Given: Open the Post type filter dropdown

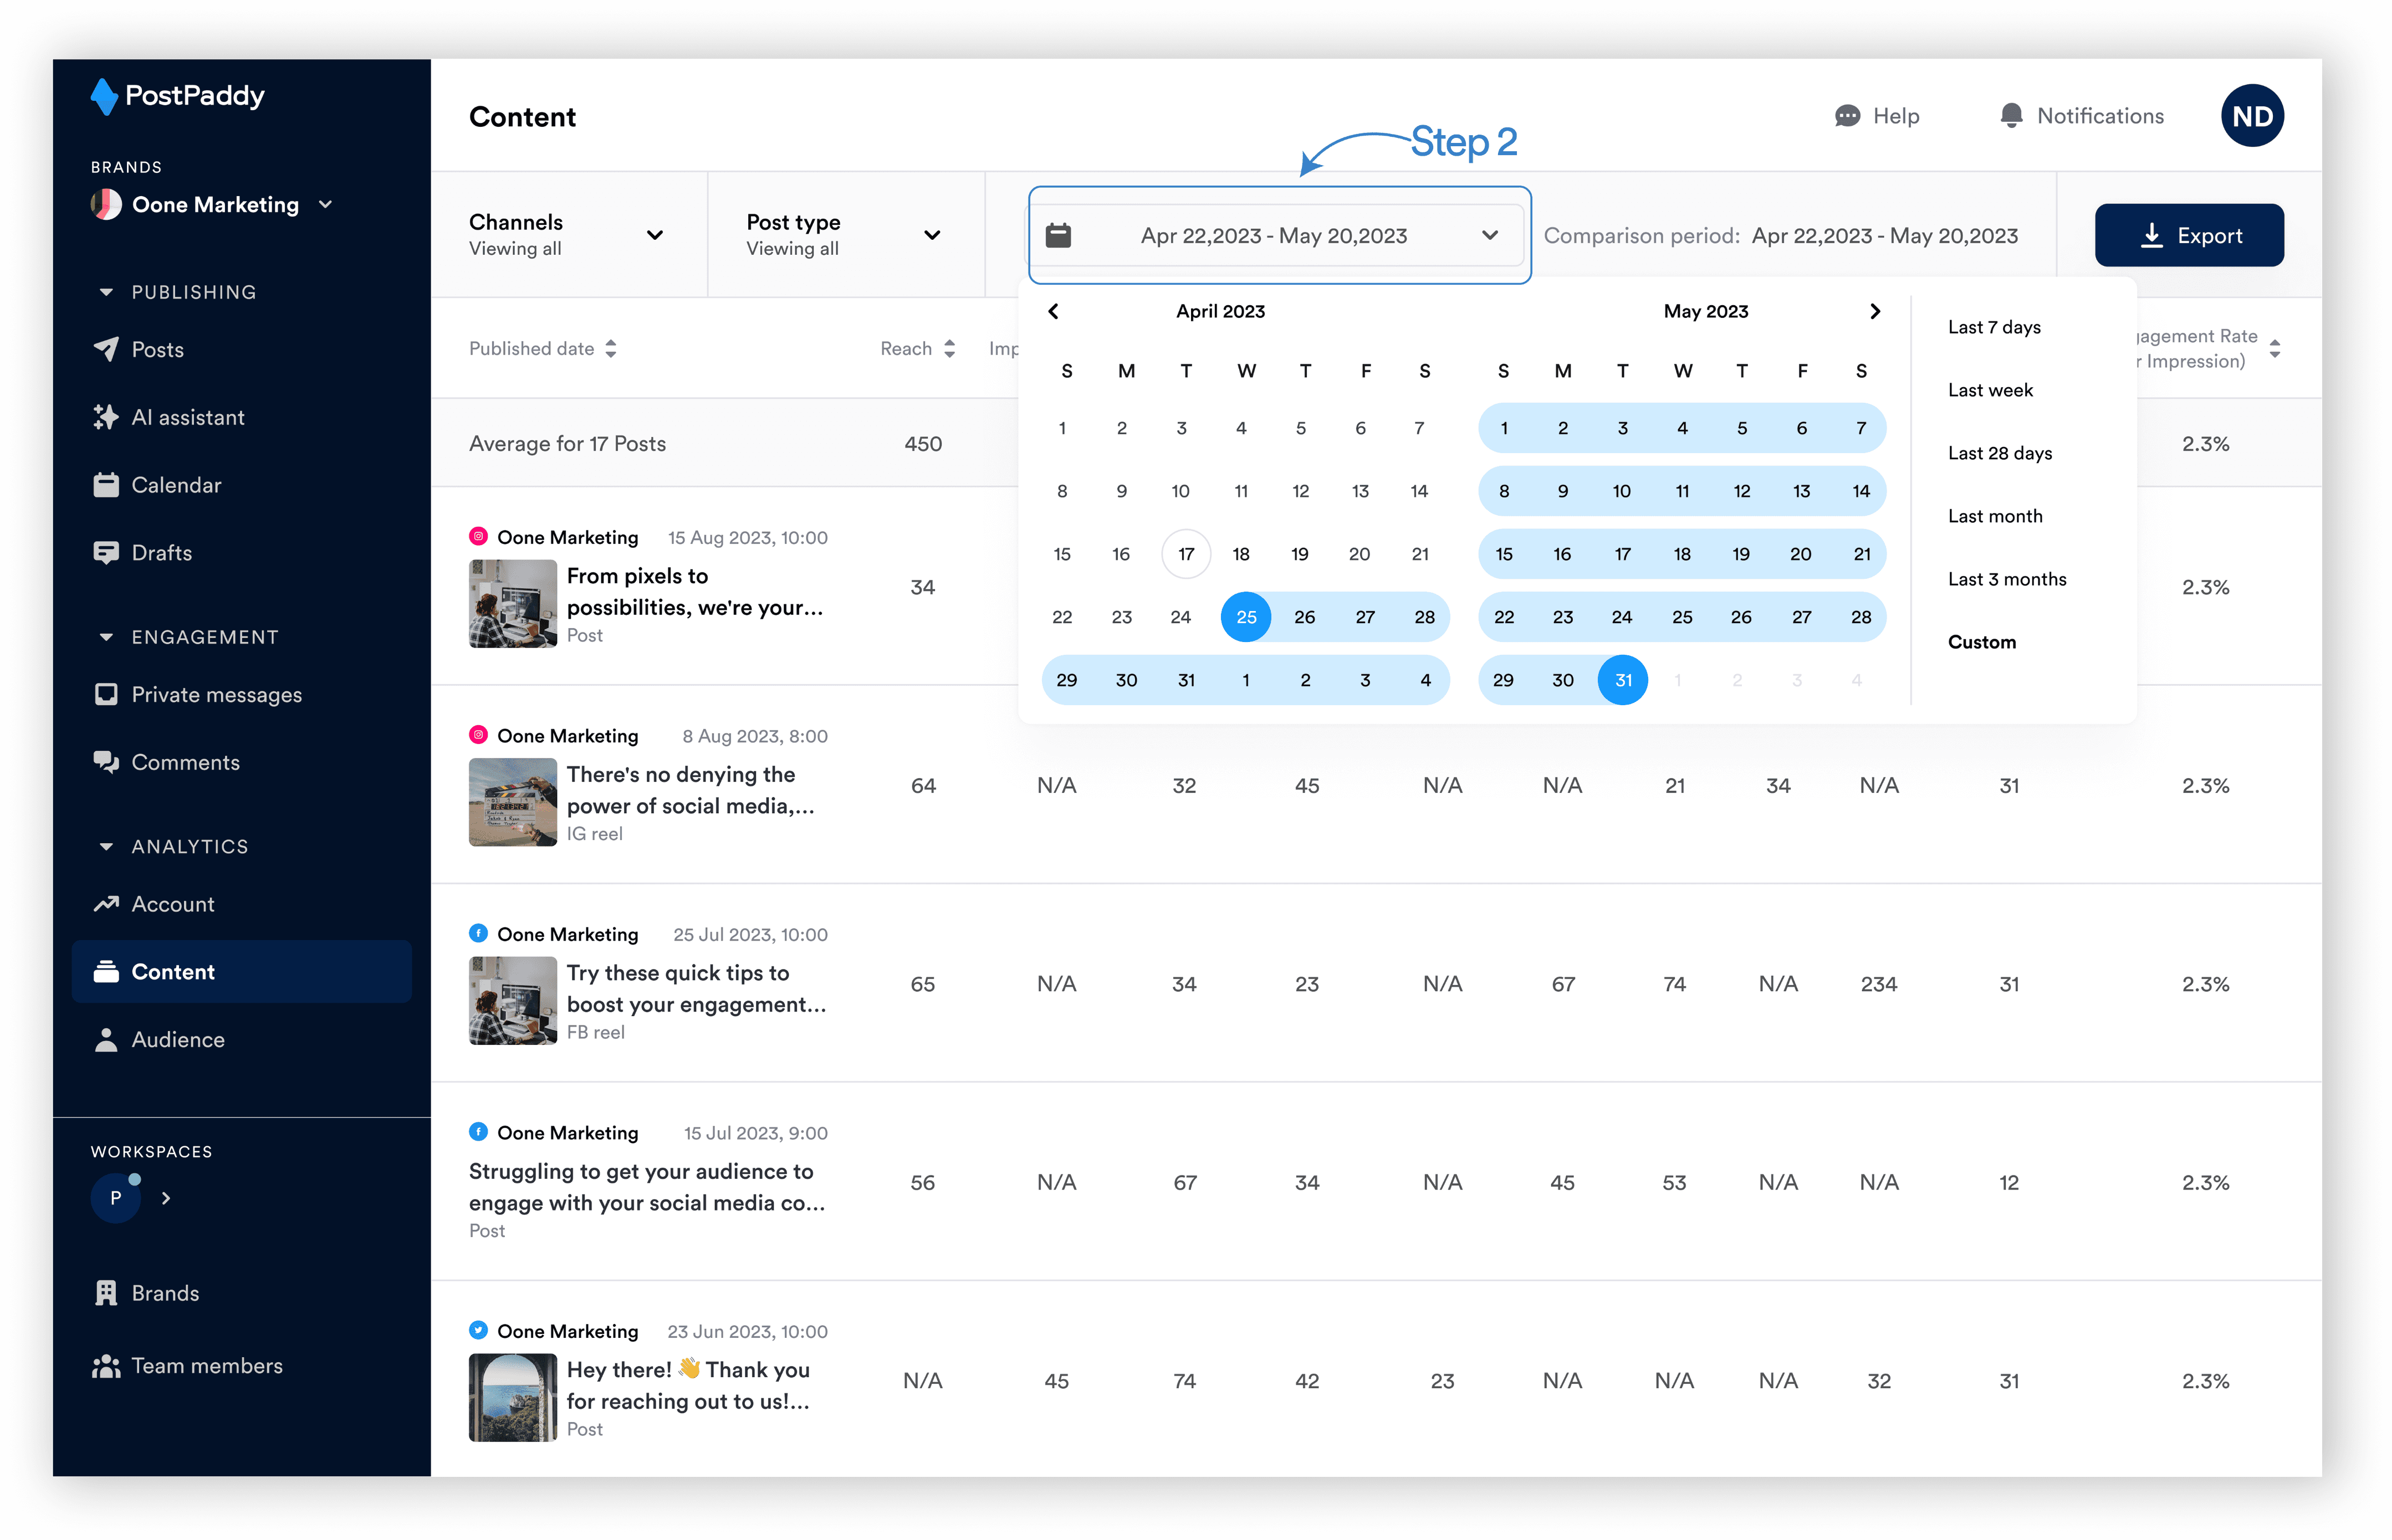Looking at the screenshot, I should coord(932,235).
